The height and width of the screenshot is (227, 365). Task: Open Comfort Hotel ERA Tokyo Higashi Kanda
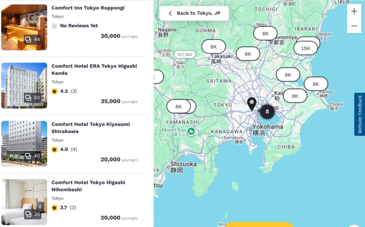[x=94, y=70]
